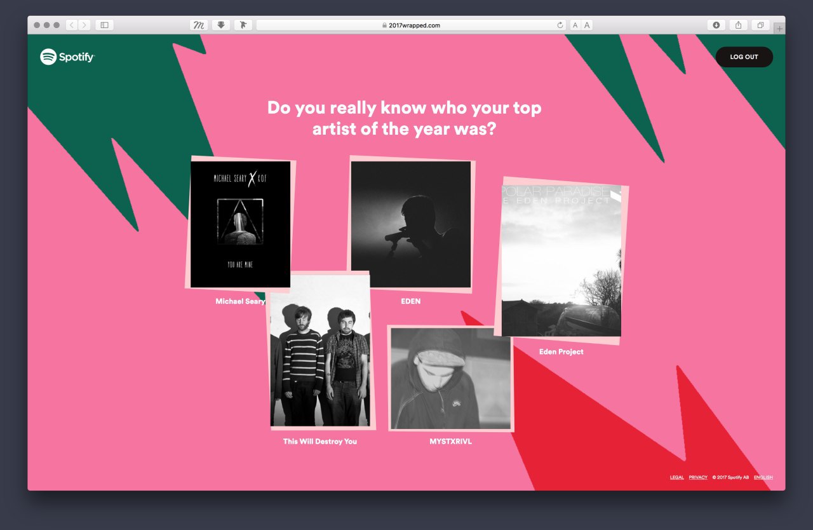Click the address bar showing 2017wrapped.com
The height and width of the screenshot is (530, 813).
pyautogui.click(x=412, y=25)
